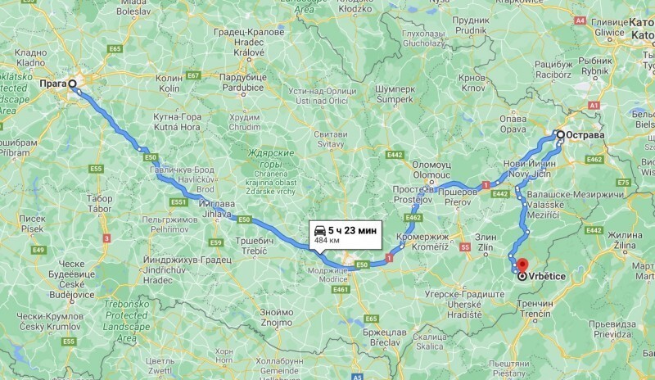This screenshot has width=655, height=380.
Task: Click the Острава waypoint circle marker
Action: (x=561, y=134)
